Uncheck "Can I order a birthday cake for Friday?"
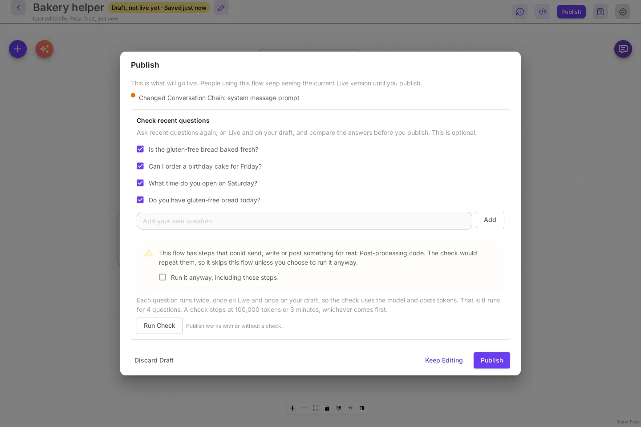Screen dimensions: 641x427 pyautogui.click(x=140, y=166)
